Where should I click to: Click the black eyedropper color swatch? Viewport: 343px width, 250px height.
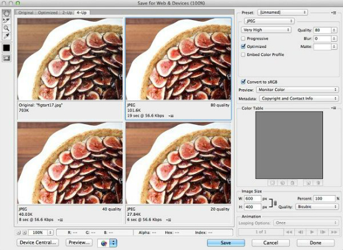click(6, 47)
